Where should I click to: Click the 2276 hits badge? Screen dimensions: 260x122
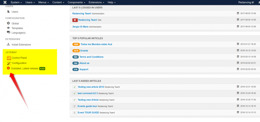[76, 51]
